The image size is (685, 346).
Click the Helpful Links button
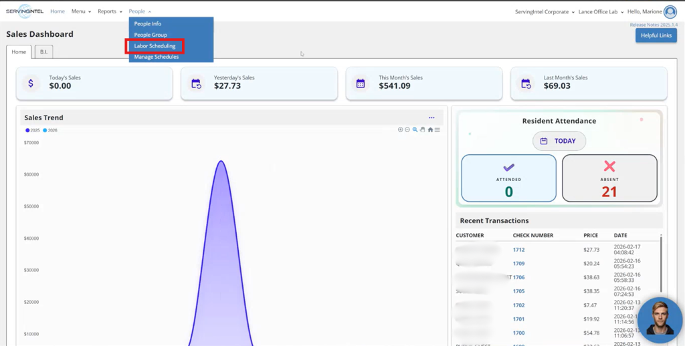click(656, 35)
